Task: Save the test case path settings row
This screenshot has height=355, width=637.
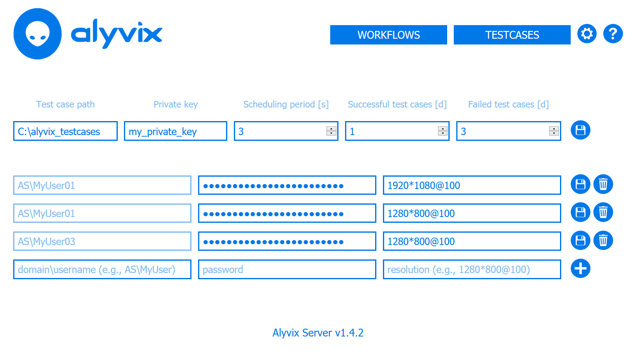Action: (581, 130)
